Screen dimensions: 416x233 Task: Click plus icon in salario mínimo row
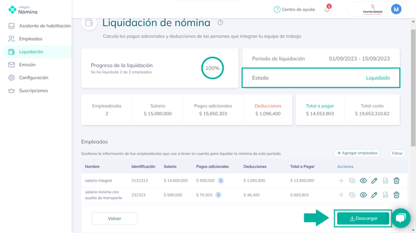341,195
